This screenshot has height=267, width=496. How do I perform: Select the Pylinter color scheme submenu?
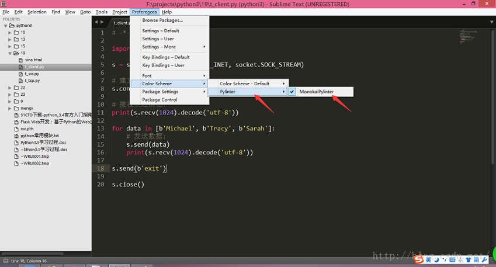click(248, 92)
